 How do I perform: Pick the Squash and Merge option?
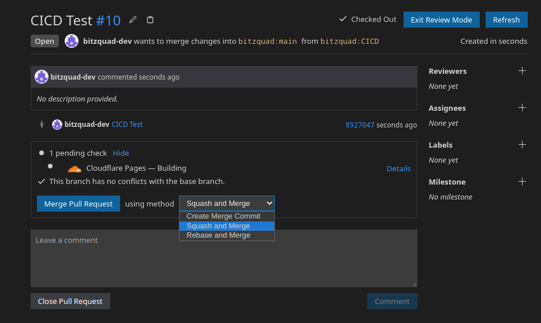click(218, 226)
